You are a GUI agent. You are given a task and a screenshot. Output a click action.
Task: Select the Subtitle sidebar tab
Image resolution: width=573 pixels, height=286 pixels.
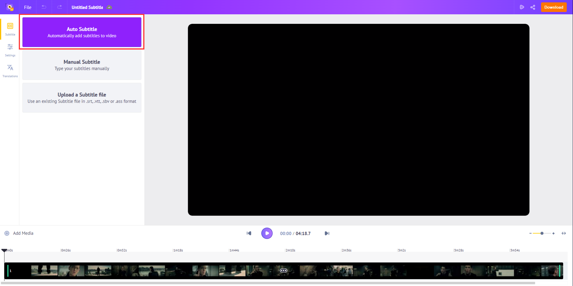(10, 29)
